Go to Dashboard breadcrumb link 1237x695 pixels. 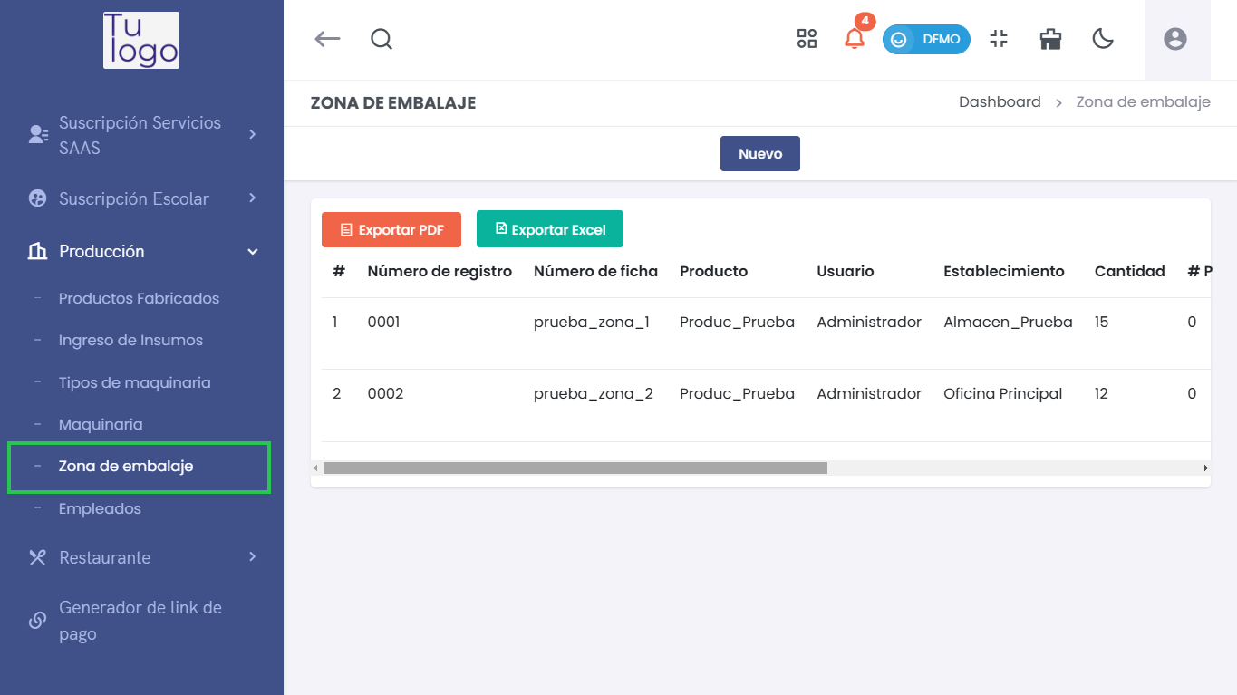coord(1000,102)
